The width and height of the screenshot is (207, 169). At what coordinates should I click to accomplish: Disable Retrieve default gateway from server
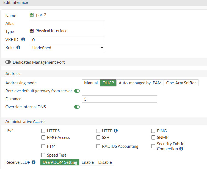[77, 91]
